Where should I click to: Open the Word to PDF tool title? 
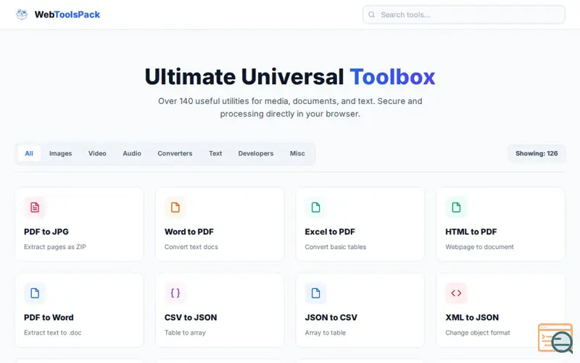[189, 232]
